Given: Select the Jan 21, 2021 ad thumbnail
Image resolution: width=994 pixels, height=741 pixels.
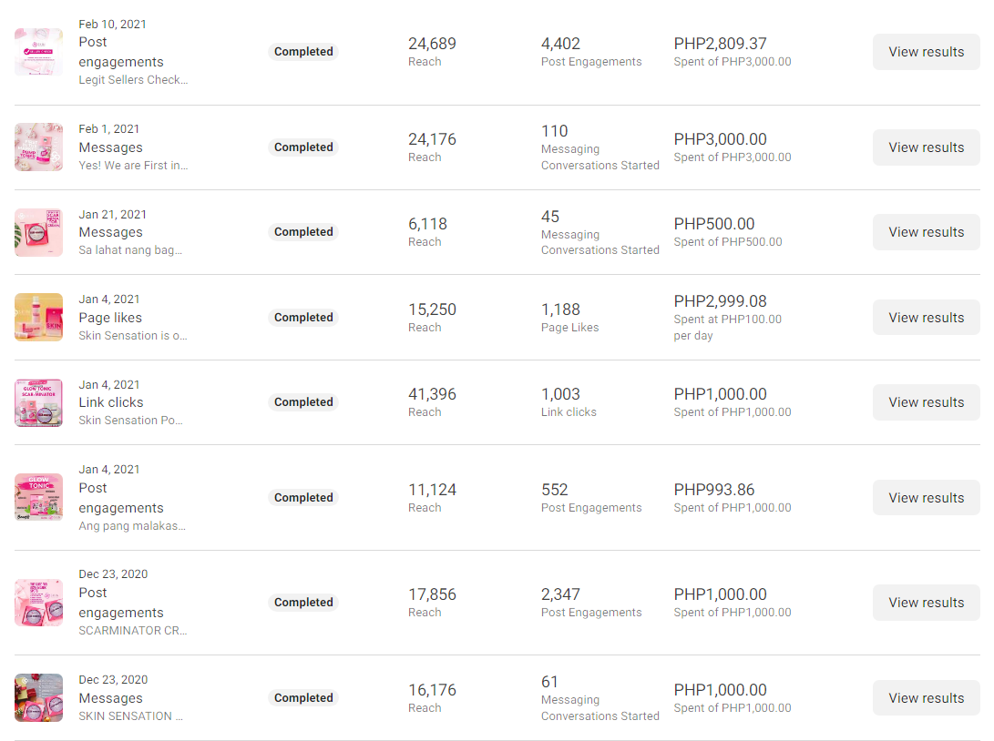Looking at the screenshot, I should pos(38,232).
